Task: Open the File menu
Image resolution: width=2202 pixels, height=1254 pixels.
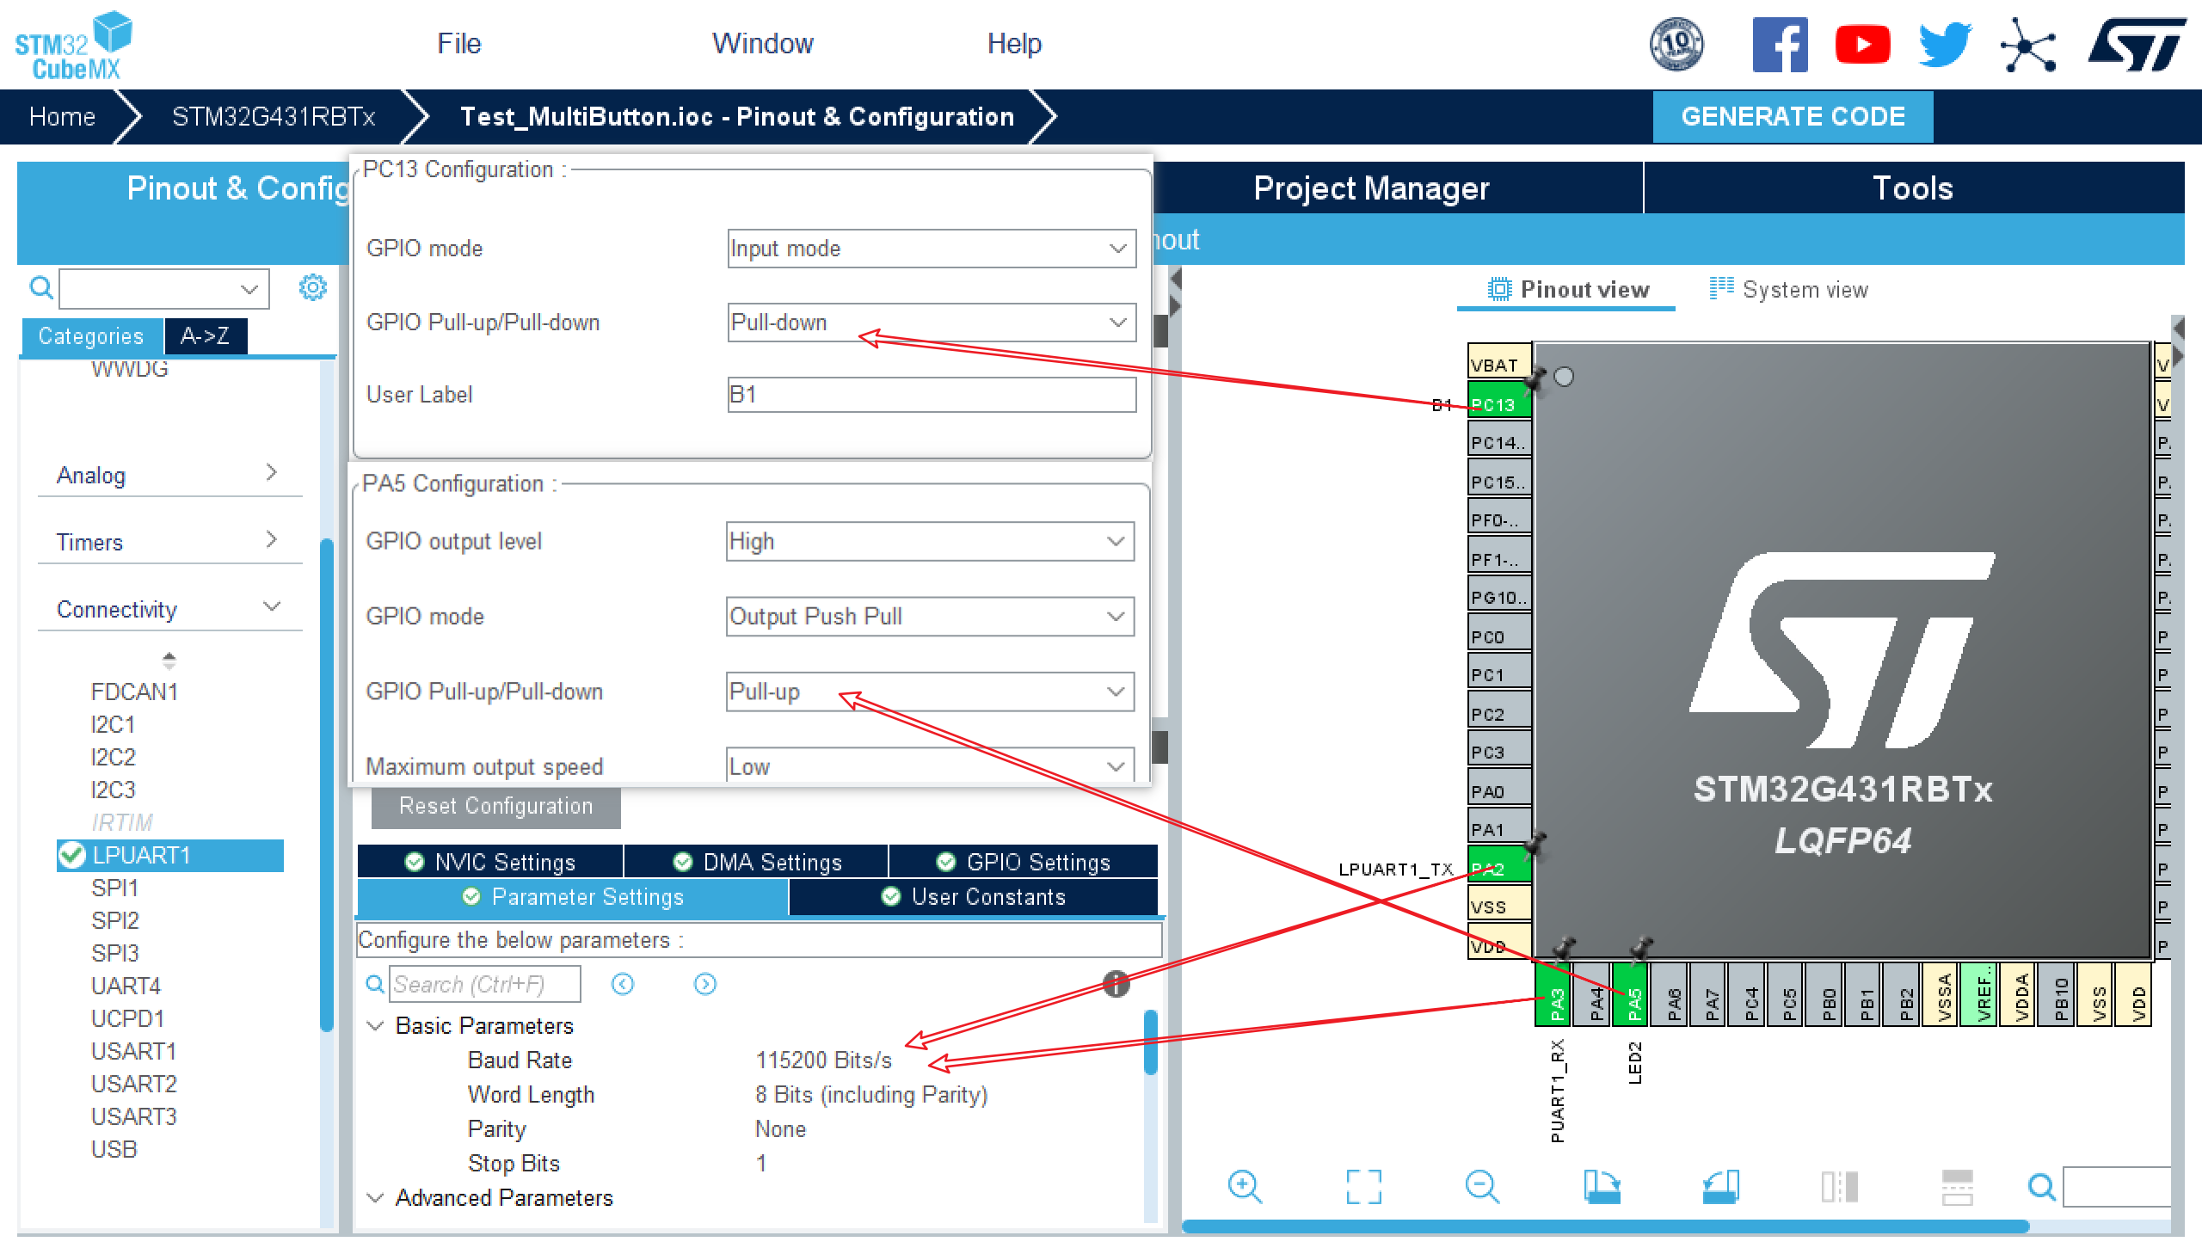Action: coord(458,44)
